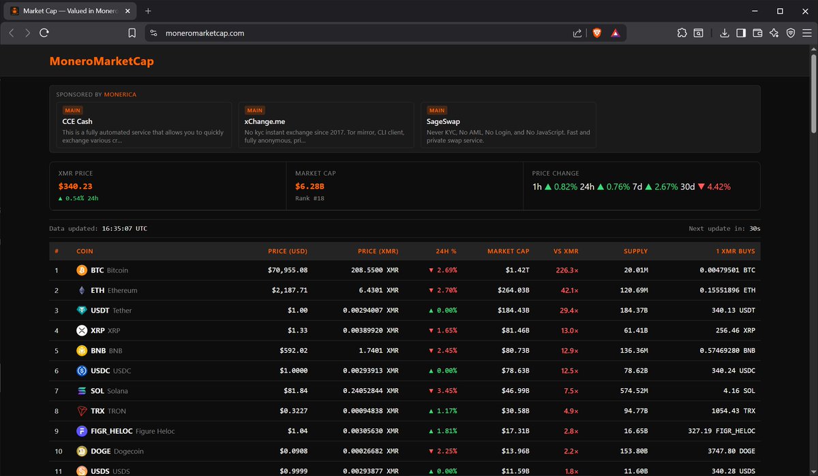The width and height of the screenshot is (818, 476).
Task: Click the Dogecoin coin logo
Action: (x=82, y=451)
